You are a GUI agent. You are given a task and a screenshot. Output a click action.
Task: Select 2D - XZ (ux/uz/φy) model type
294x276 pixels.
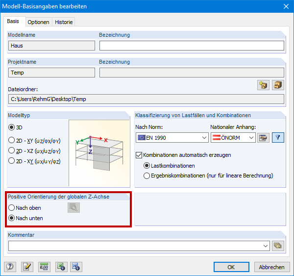click(34, 151)
